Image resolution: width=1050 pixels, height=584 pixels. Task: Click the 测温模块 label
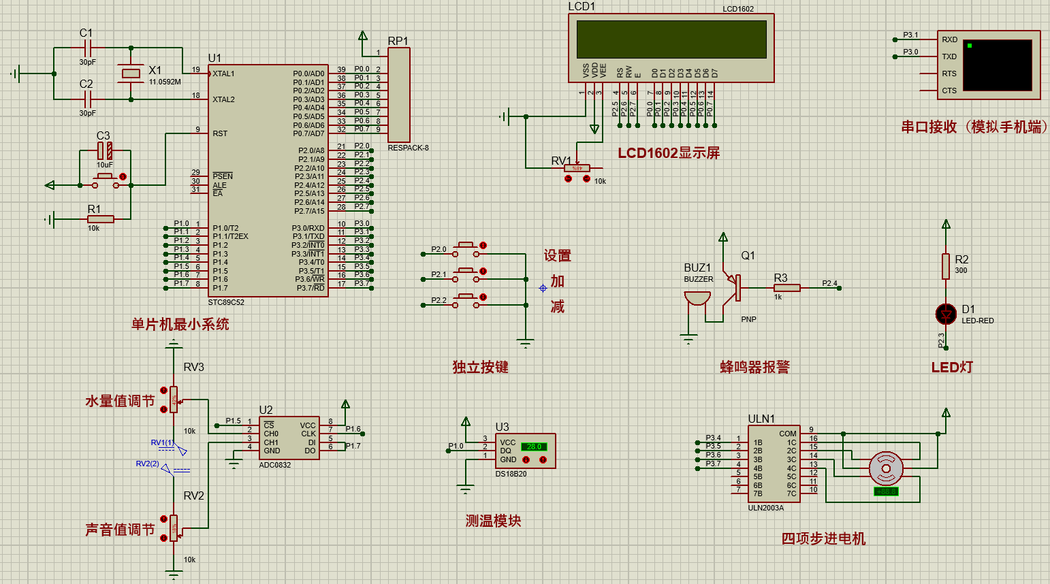coord(493,521)
